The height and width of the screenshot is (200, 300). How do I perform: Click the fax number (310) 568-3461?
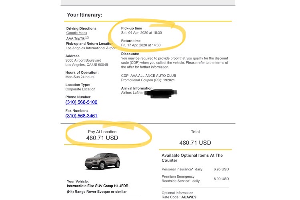81,116
